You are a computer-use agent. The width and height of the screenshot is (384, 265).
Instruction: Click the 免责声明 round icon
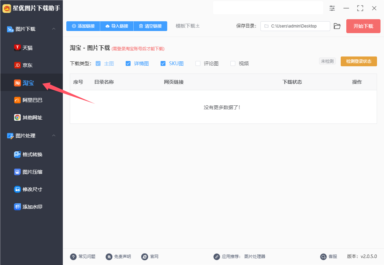(x=109, y=257)
